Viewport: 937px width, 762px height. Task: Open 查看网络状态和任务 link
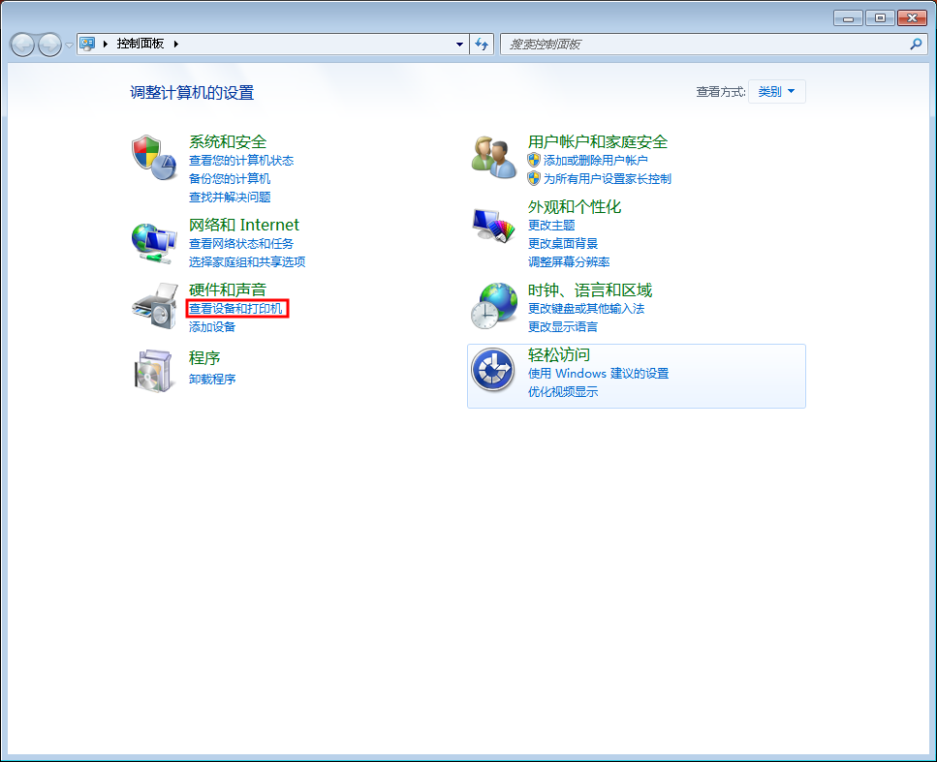click(241, 244)
